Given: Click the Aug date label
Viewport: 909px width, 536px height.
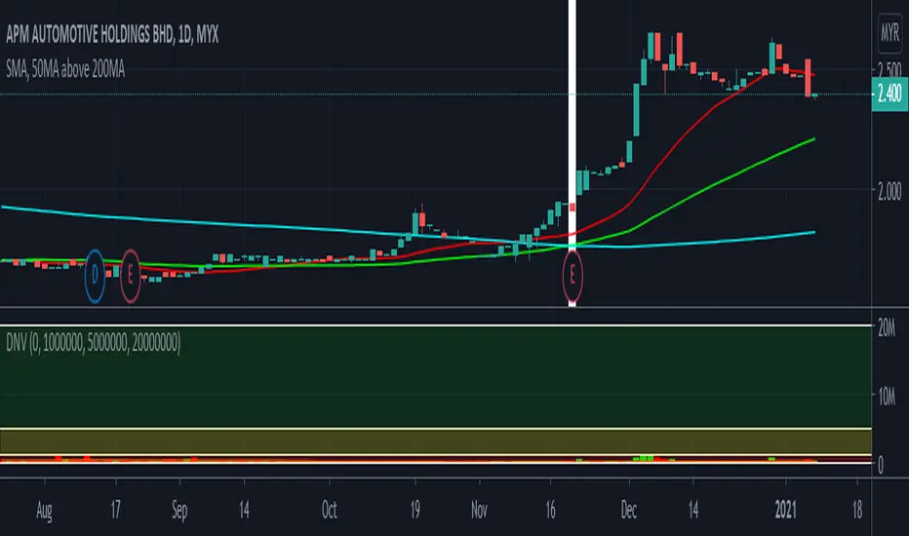Looking at the screenshot, I should click(x=44, y=510).
